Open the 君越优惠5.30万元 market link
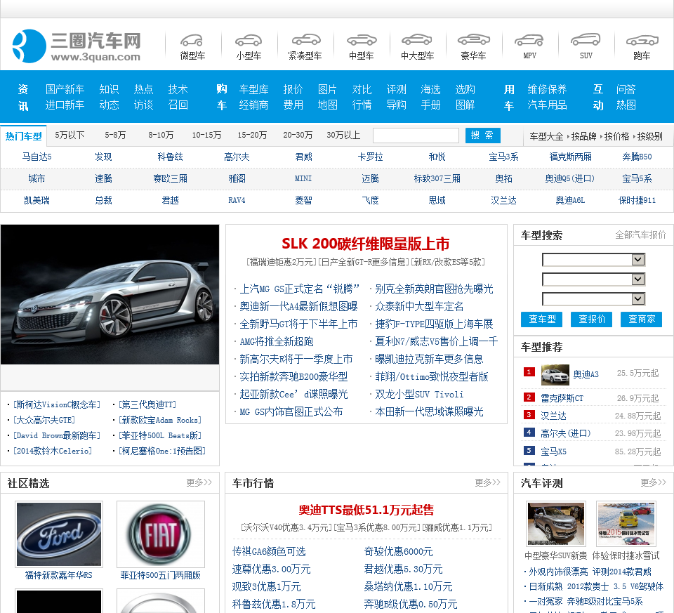 click(x=403, y=569)
